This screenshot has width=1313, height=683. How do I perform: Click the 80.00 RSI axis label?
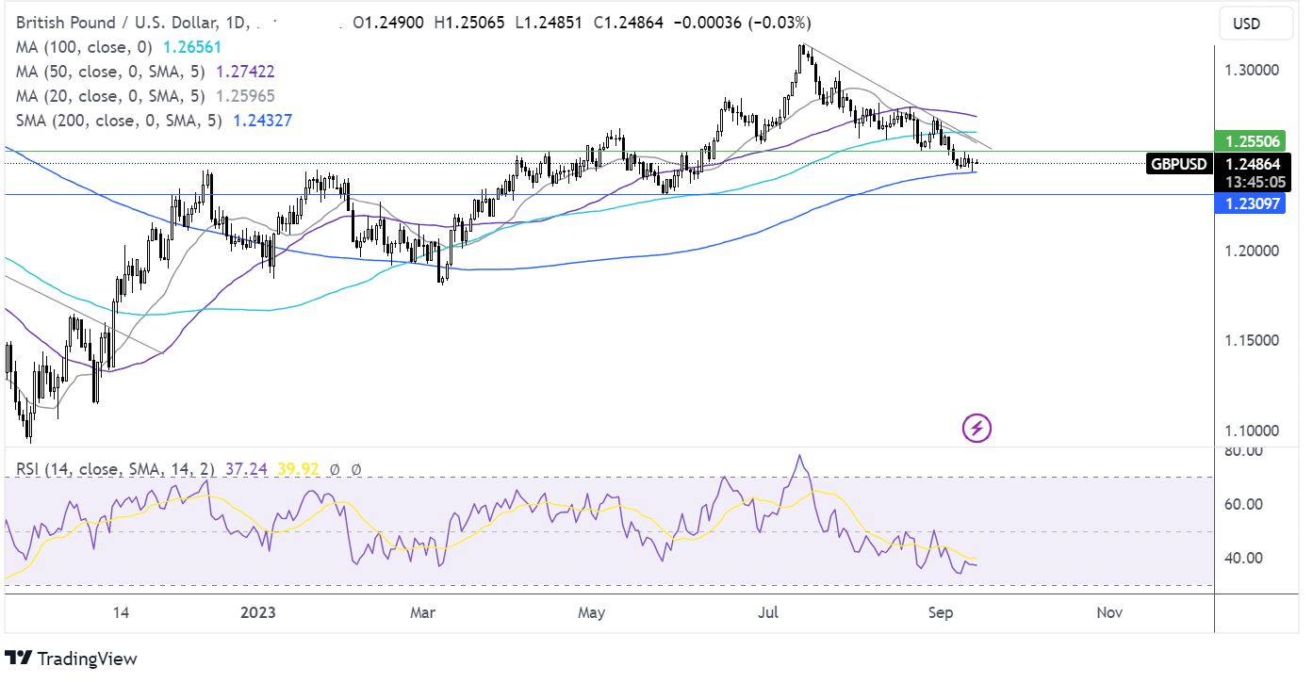(x=1243, y=451)
